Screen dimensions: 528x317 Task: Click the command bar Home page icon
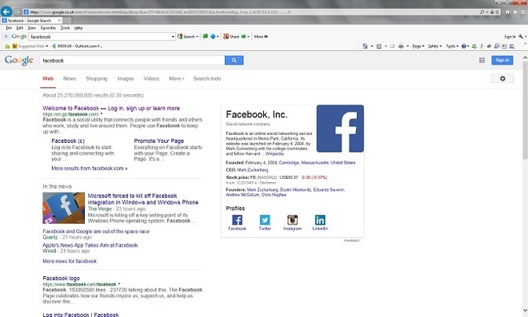(365, 46)
